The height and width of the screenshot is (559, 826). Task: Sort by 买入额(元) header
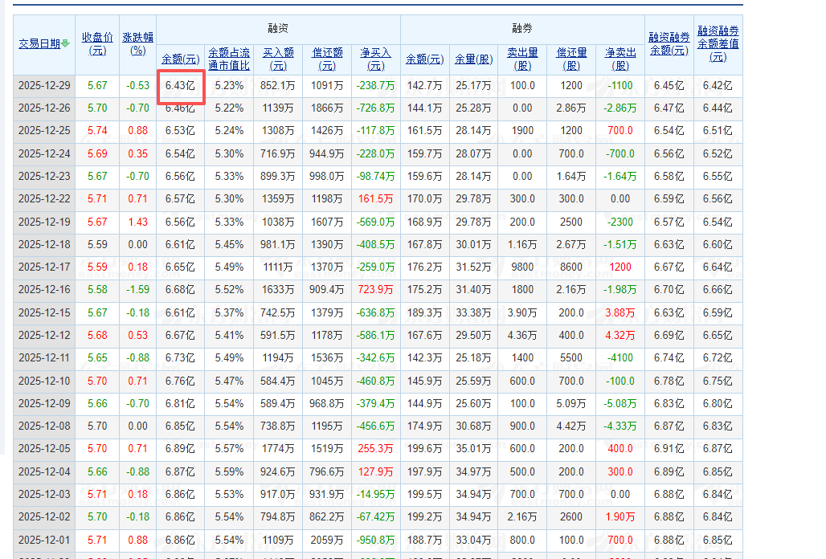click(278, 59)
